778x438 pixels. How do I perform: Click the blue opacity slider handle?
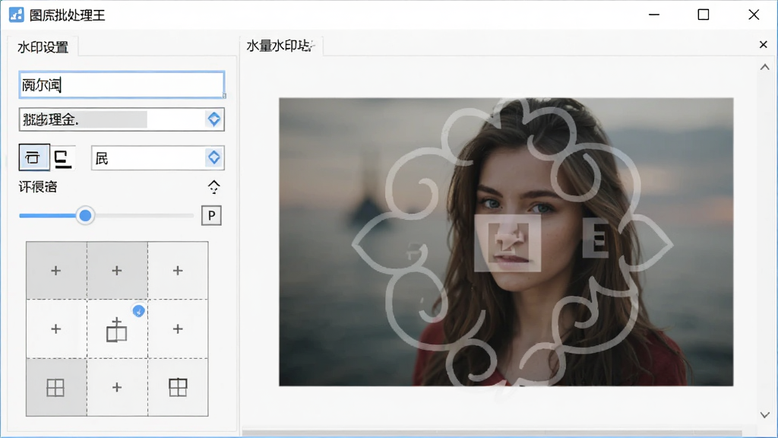pos(85,215)
